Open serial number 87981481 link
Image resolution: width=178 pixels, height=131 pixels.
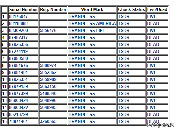pos(18,73)
